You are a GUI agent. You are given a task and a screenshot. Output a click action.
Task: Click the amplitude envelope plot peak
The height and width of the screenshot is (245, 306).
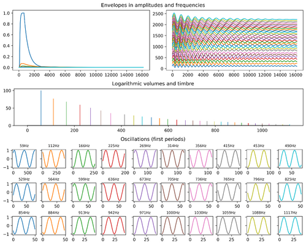pyautogui.click(x=23, y=13)
